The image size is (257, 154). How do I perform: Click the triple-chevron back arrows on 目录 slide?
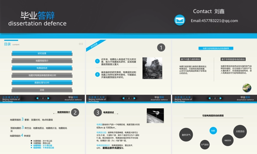(x=81, y=44)
